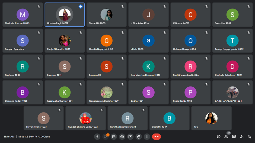Click muted mic icon on Suvarna 06
The image size is (255, 143).
(x=122, y=58)
